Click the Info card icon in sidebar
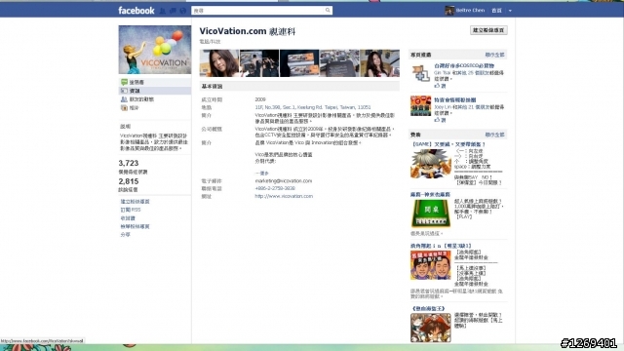 pyautogui.click(x=124, y=91)
